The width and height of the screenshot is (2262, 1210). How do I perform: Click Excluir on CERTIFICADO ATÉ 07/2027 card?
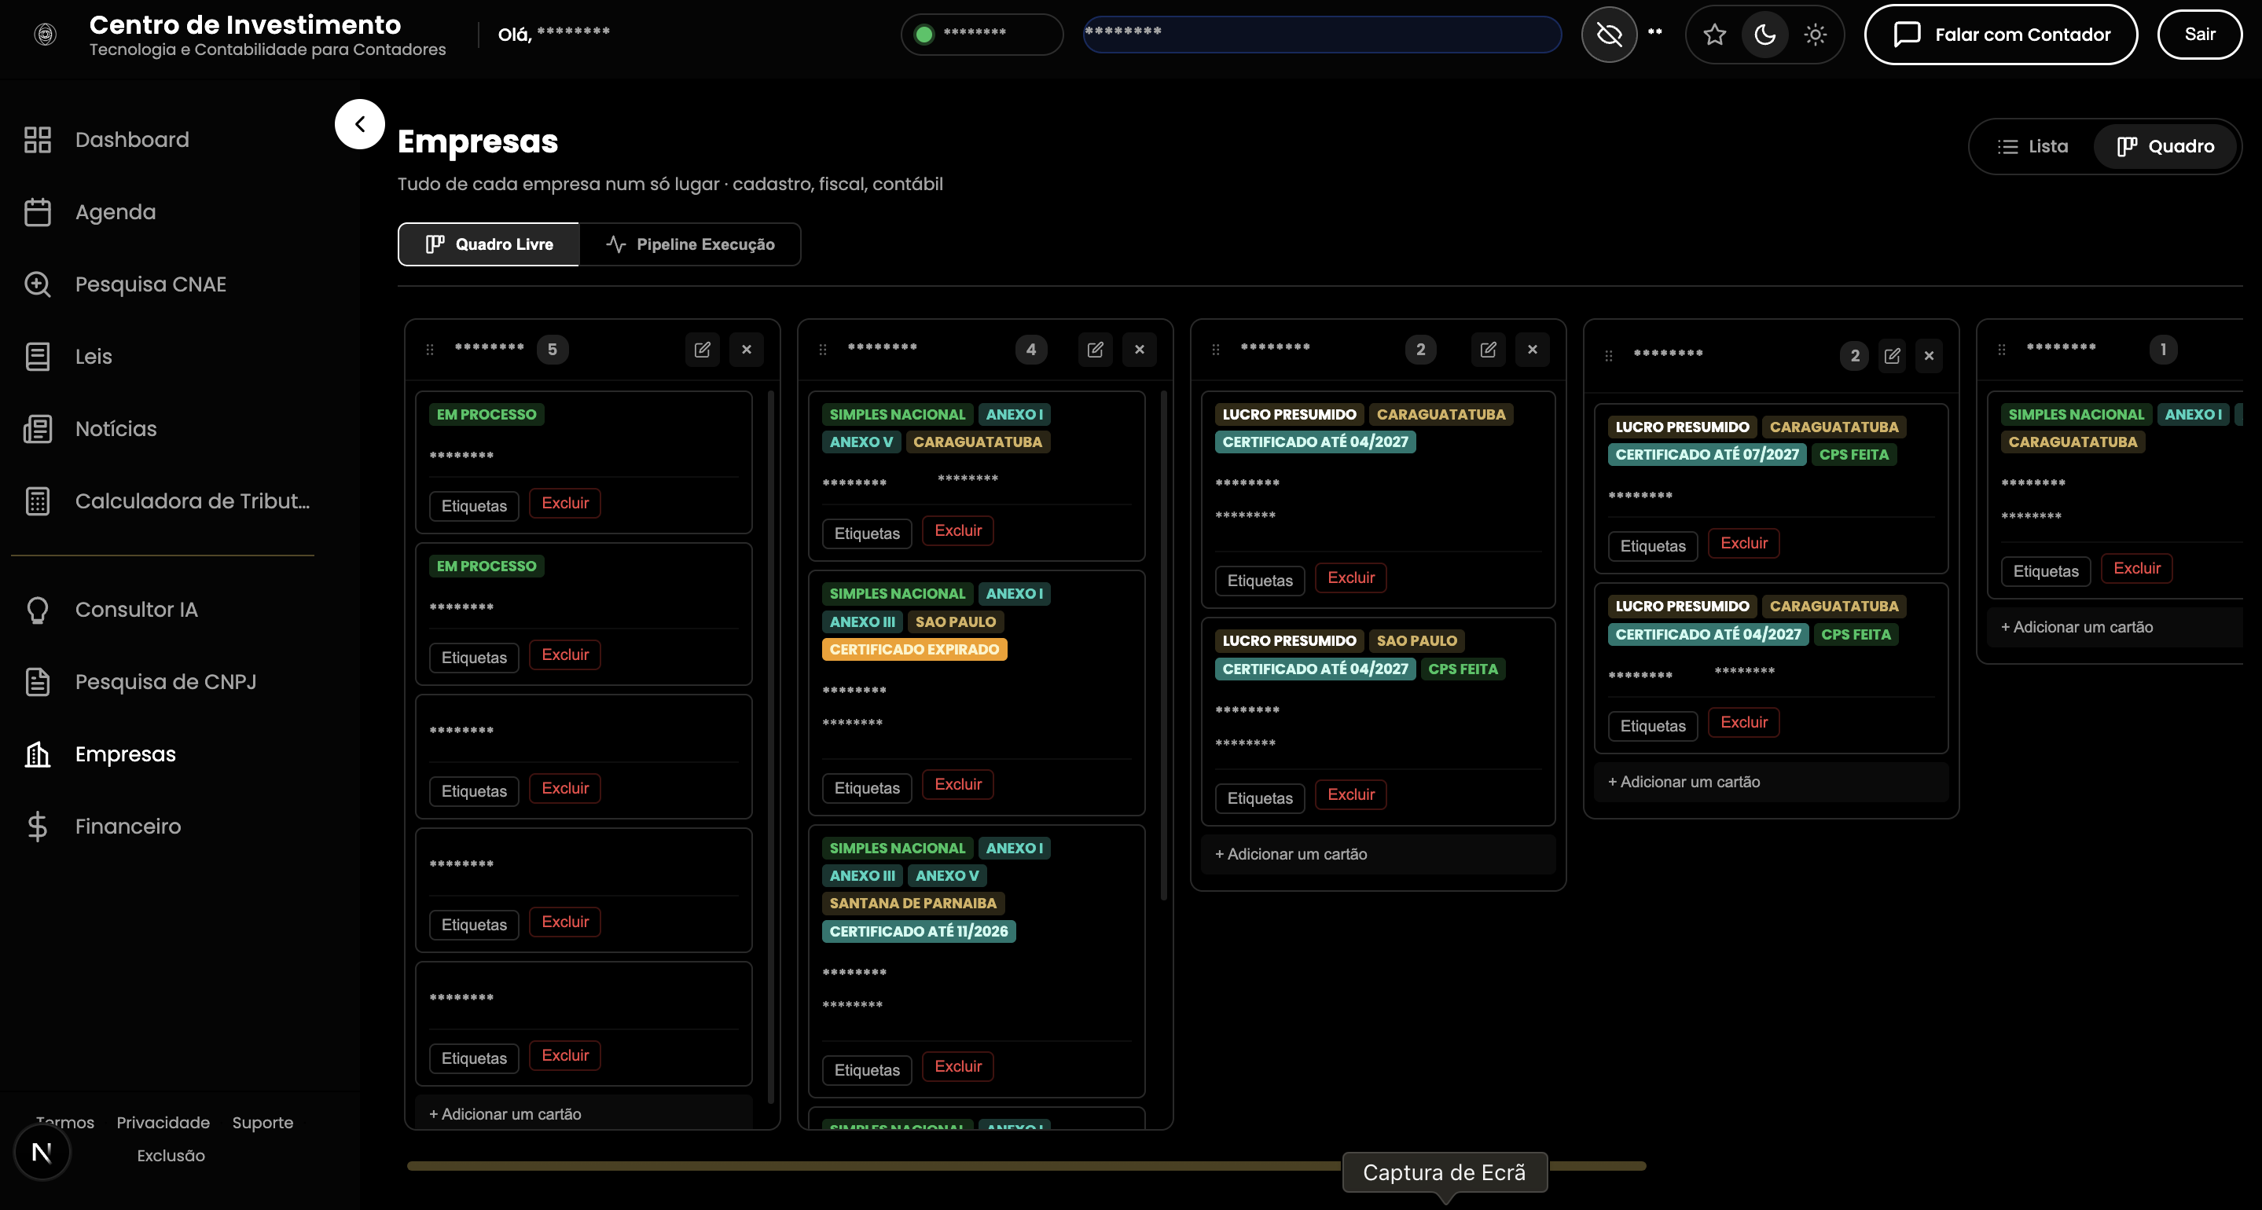point(1744,543)
